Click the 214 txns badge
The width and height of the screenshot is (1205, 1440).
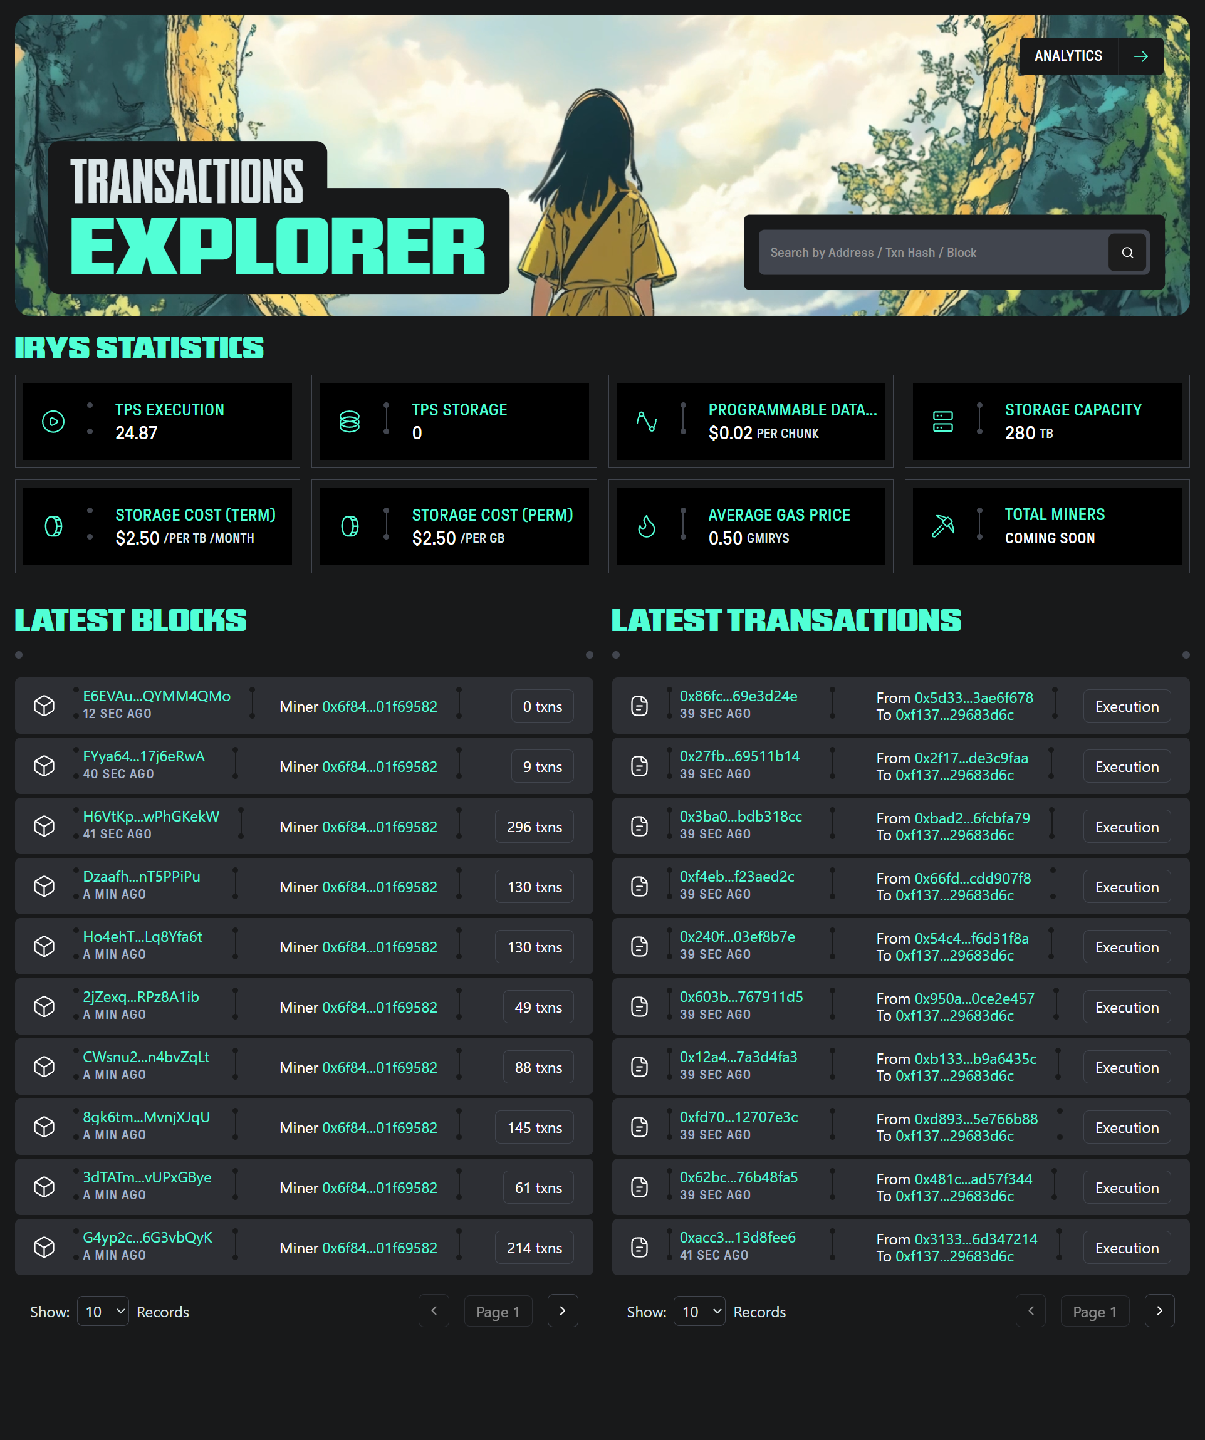[535, 1248]
